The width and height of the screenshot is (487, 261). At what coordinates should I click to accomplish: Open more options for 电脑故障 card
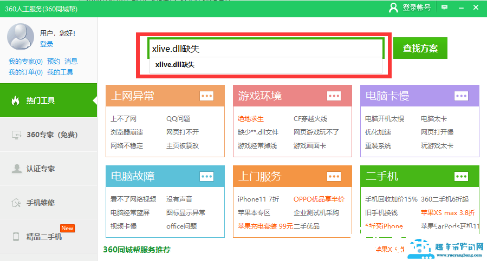(x=206, y=176)
